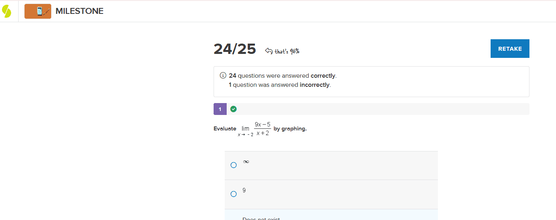Screen dimensions: 556x220
Task: Open the orange course thumbnail icon
Action: (x=38, y=11)
